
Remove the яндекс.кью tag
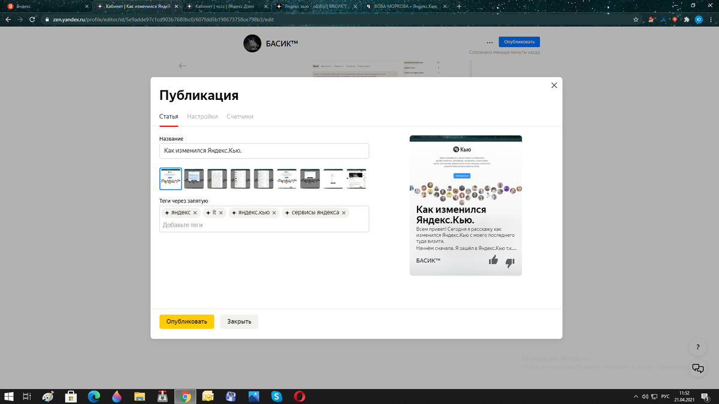pyautogui.click(x=274, y=213)
